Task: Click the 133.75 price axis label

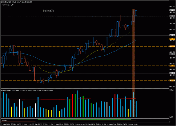Action: [172, 7]
